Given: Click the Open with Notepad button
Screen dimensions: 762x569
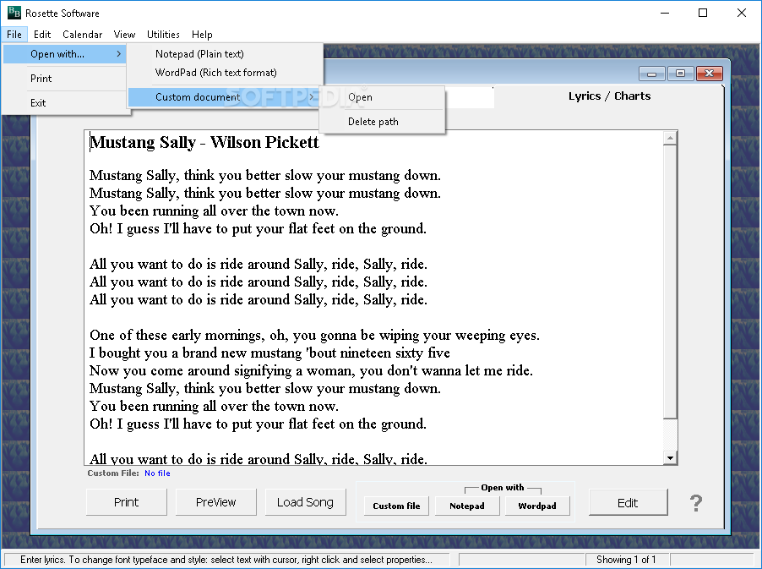Looking at the screenshot, I should (467, 506).
